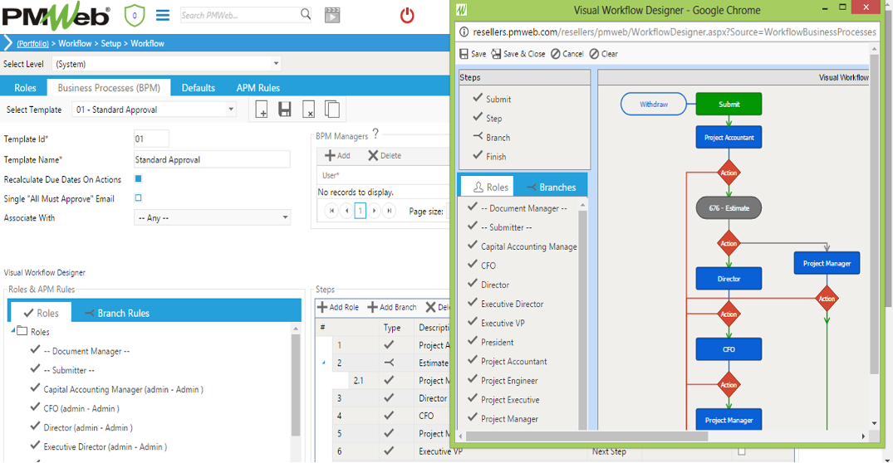Click the Workflow Designer horizontal scrollbar

pyautogui.click(x=586, y=436)
